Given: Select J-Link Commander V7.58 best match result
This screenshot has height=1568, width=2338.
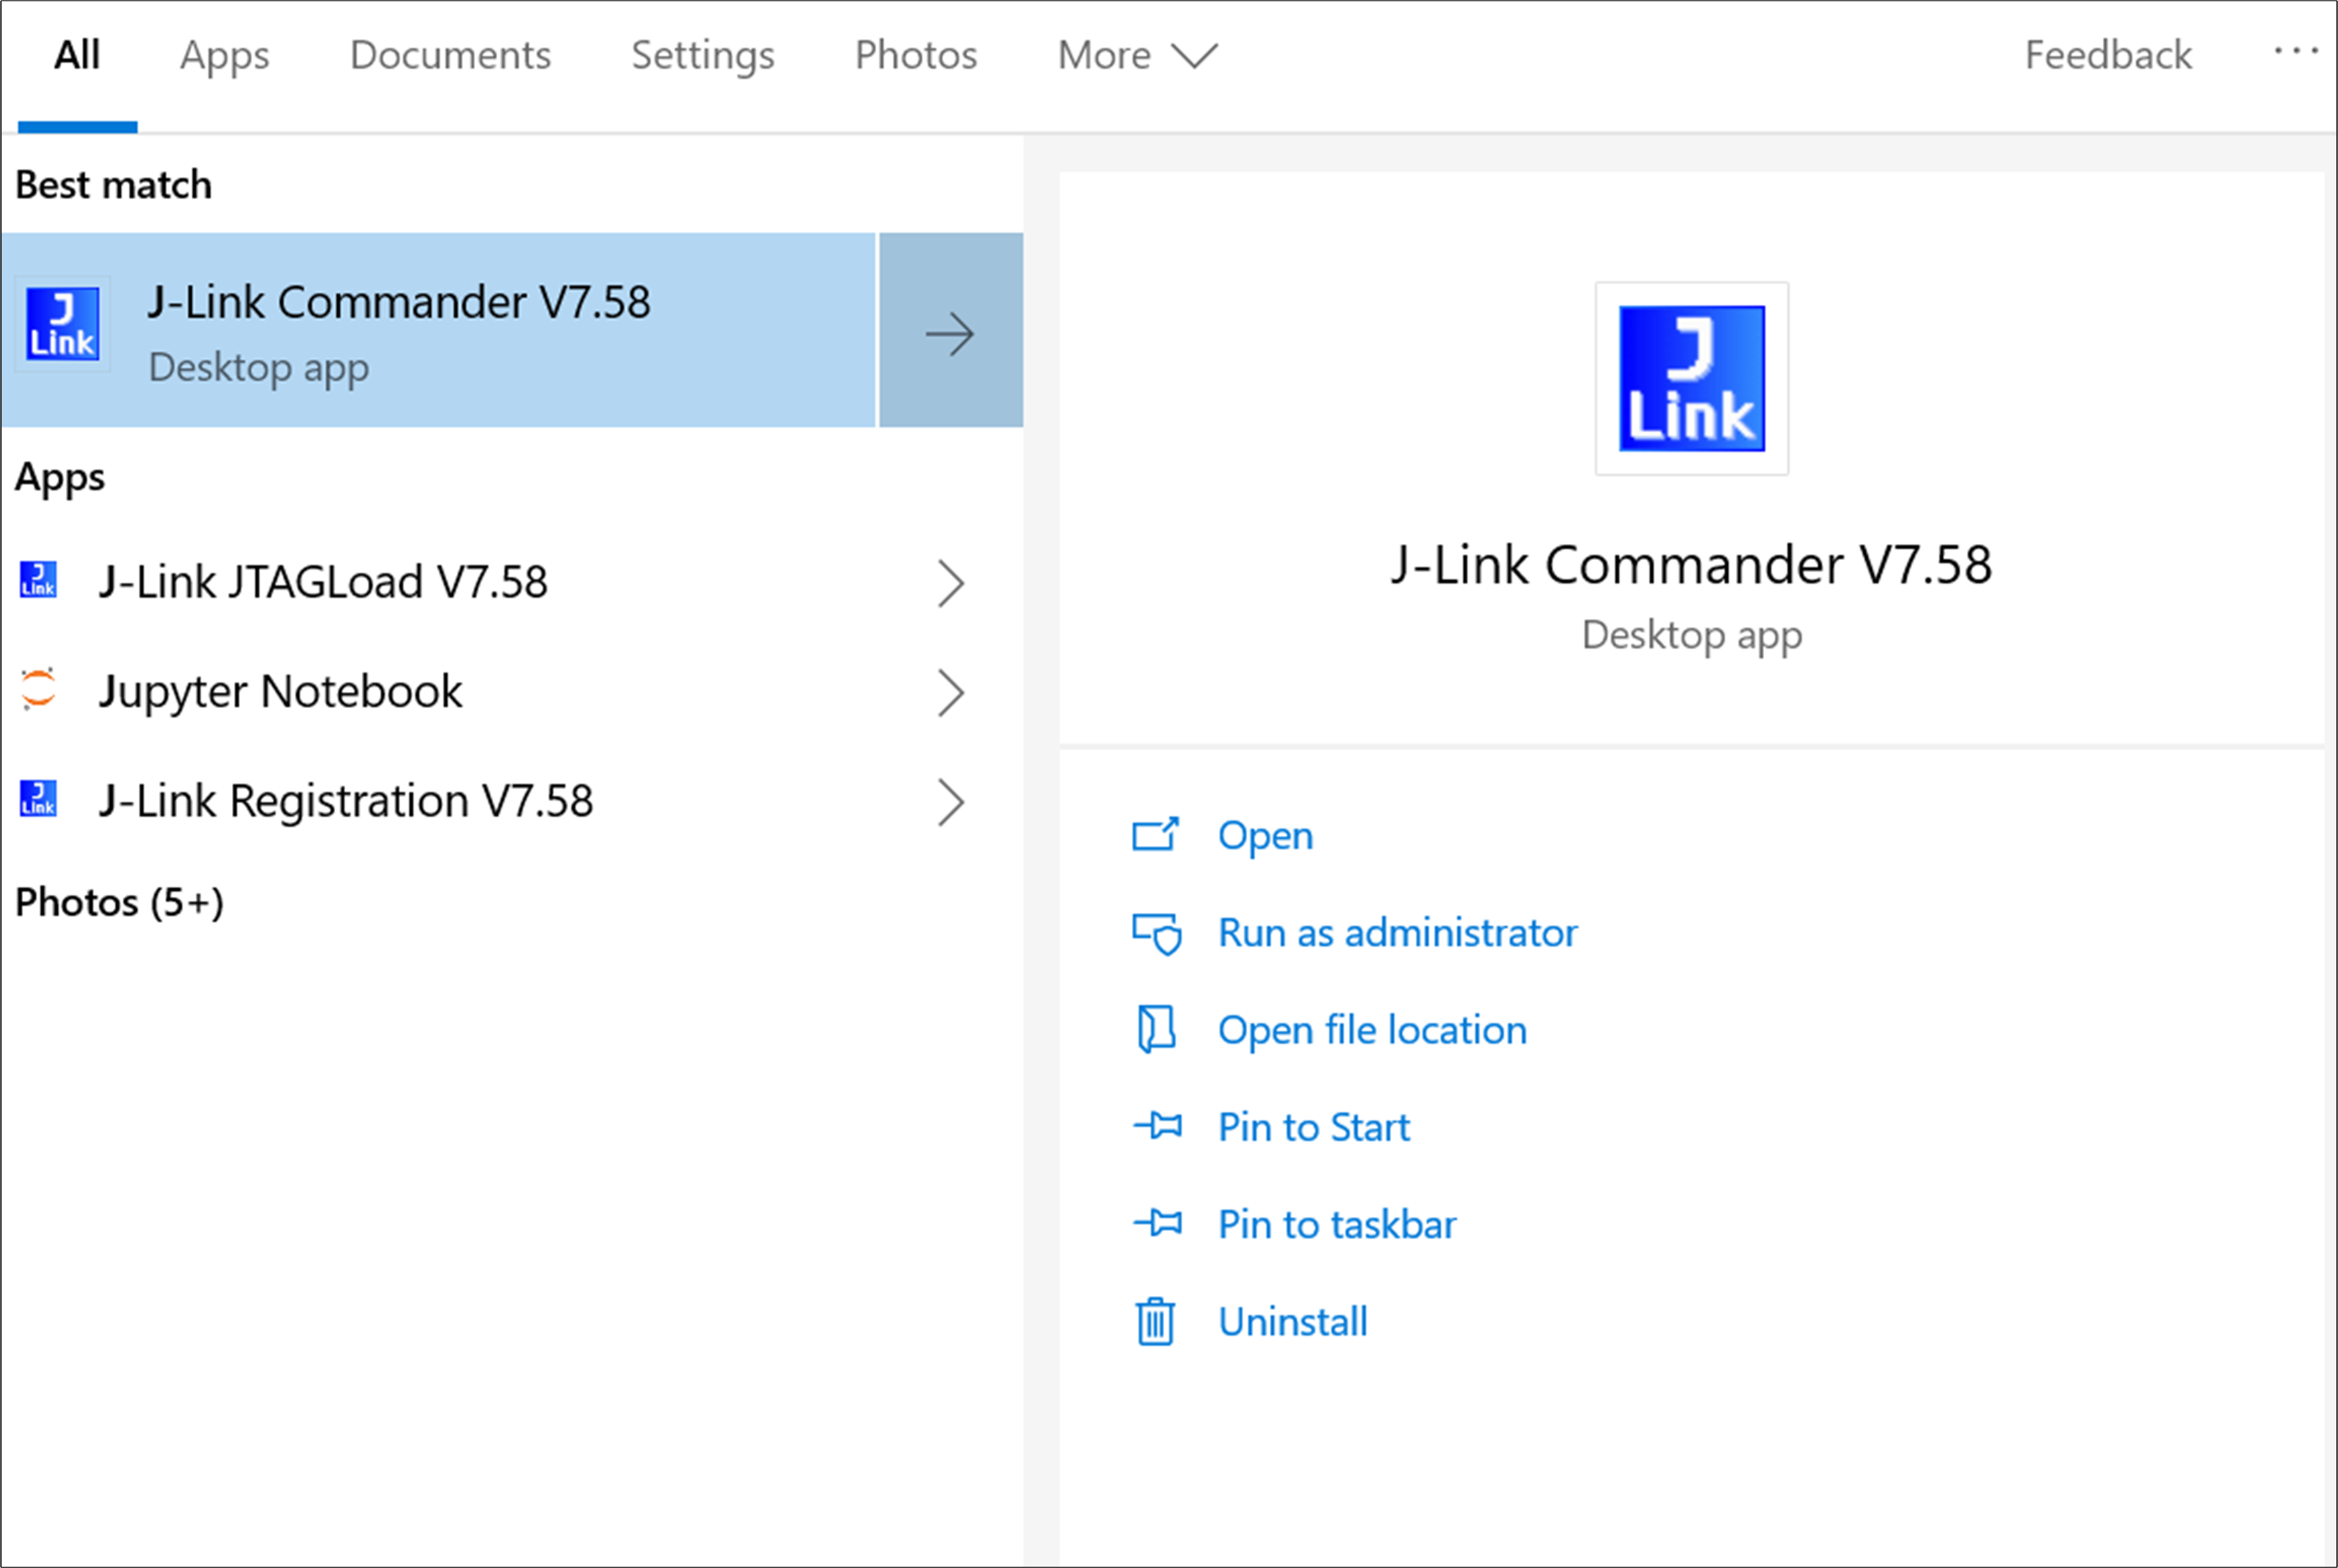Looking at the screenshot, I should point(439,330).
